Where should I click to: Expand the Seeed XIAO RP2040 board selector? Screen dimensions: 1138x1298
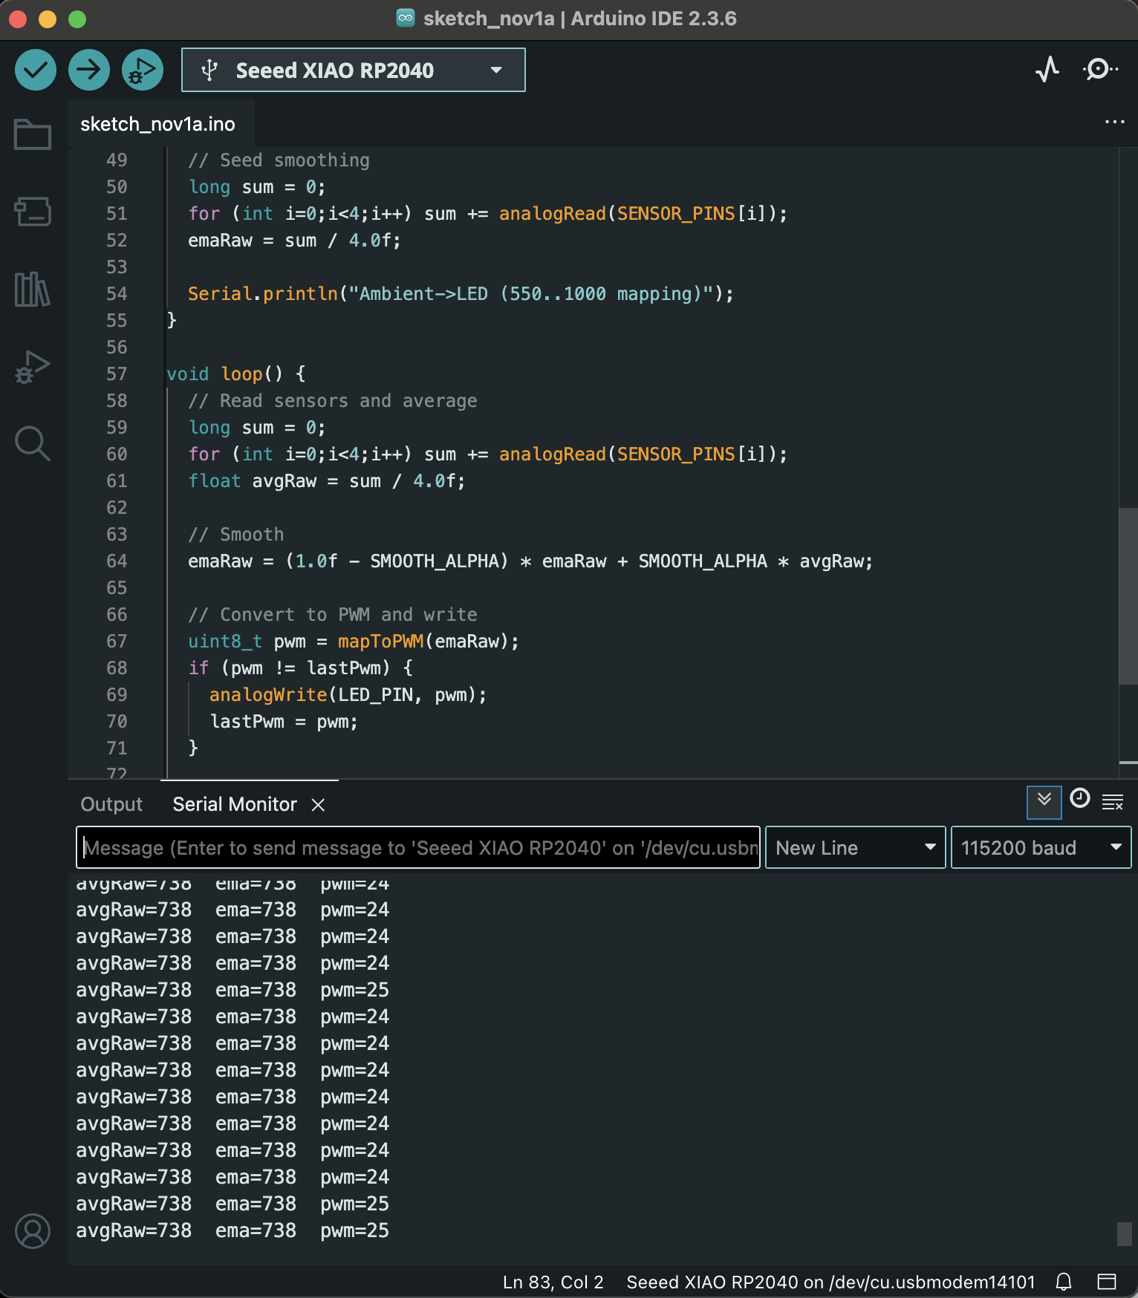(353, 71)
